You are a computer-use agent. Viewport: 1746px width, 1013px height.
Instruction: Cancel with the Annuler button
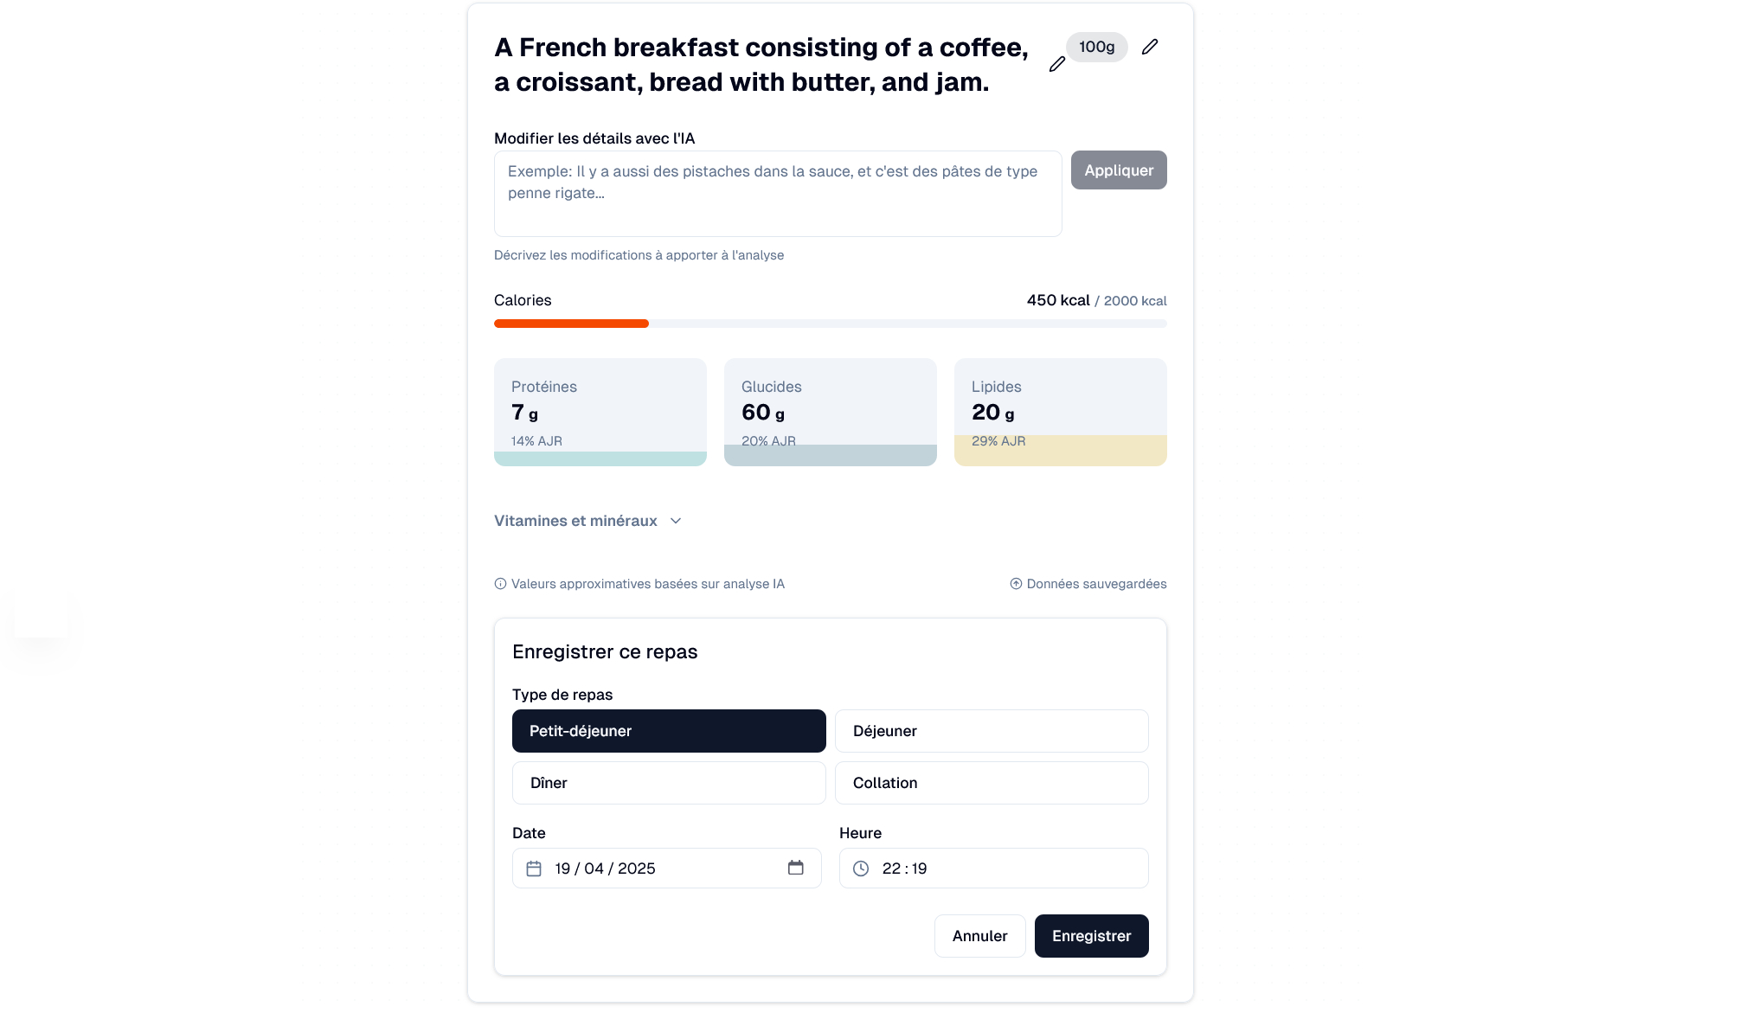[x=979, y=936]
